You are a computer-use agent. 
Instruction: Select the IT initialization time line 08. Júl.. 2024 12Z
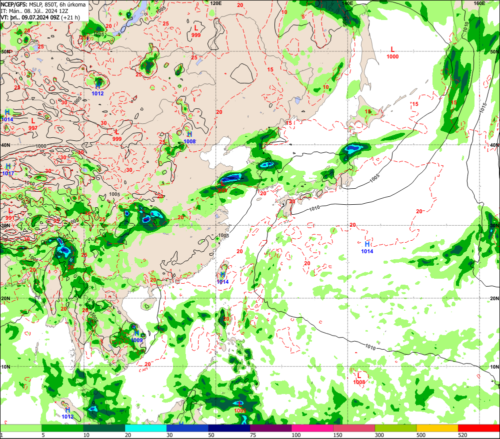point(34,11)
